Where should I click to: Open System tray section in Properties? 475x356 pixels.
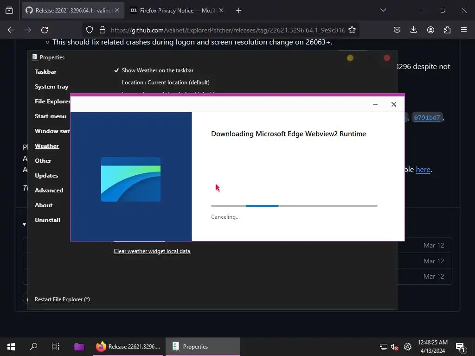pyautogui.click(x=51, y=87)
